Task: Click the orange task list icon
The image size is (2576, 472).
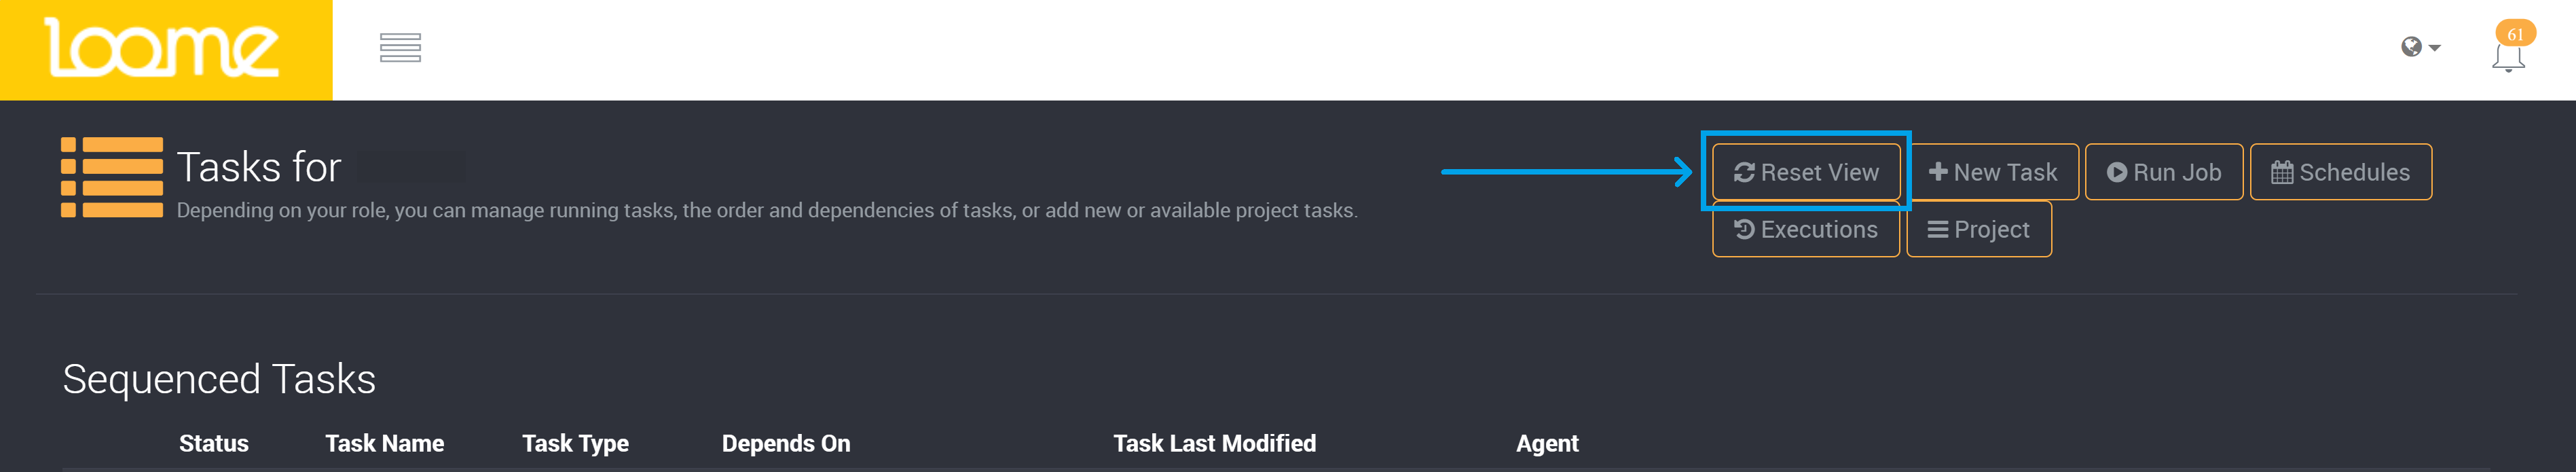Action: (x=112, y=177)
